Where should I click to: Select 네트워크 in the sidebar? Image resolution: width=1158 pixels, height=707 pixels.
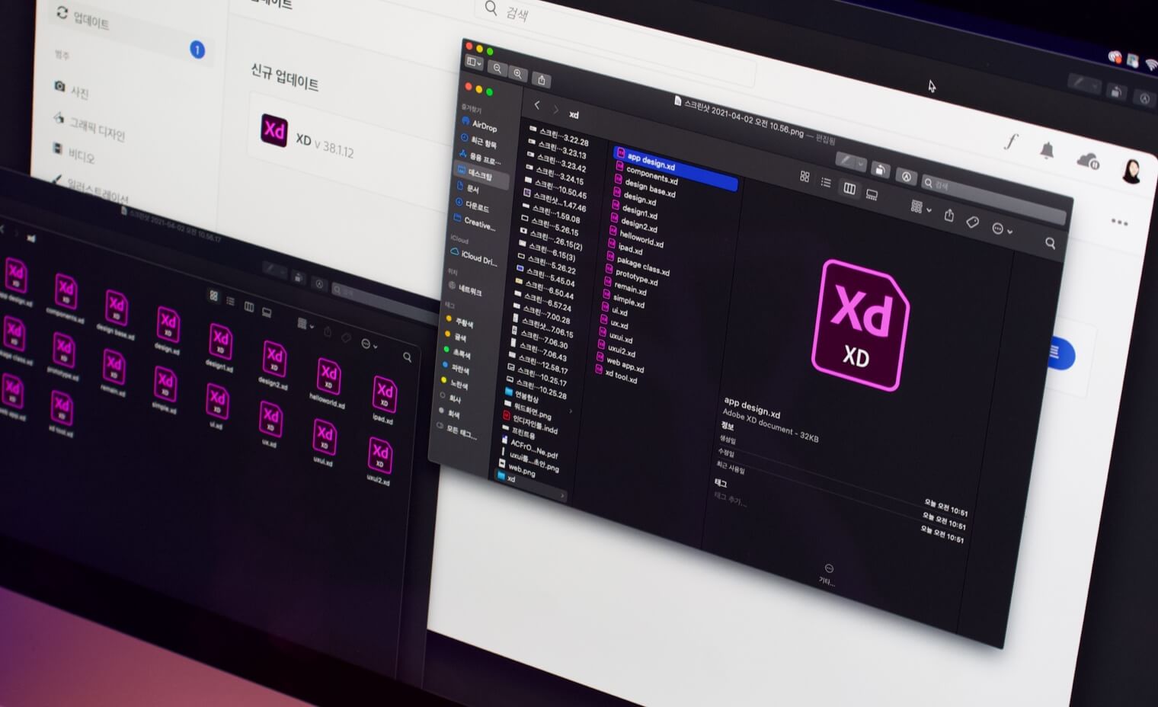(x=465, y=289)
